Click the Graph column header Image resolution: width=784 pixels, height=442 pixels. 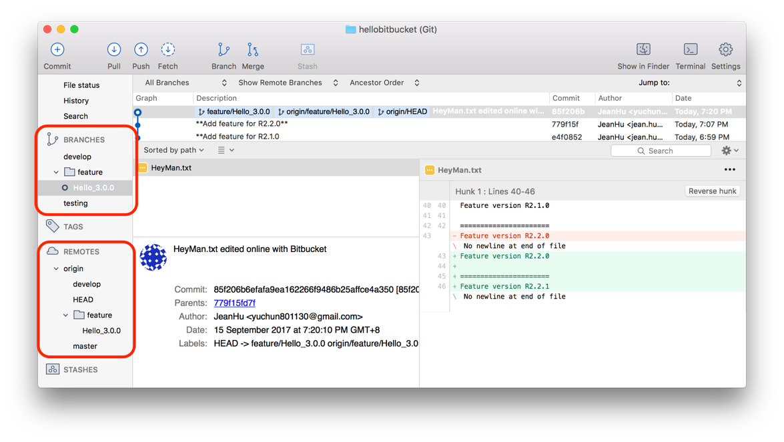pos(147,98)
